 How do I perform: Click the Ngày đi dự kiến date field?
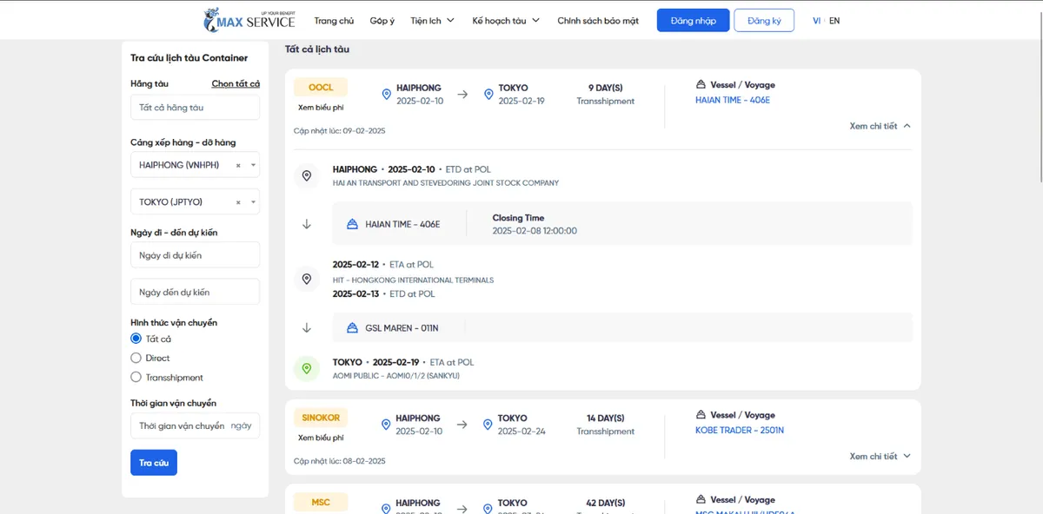(x=195, y=255)
